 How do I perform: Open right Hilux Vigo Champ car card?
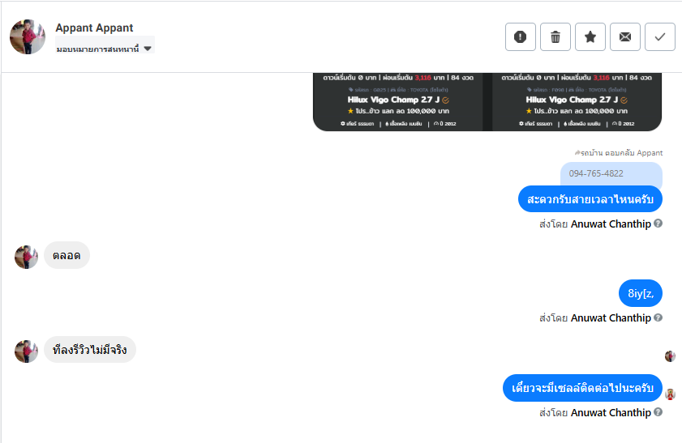point(577,101)
